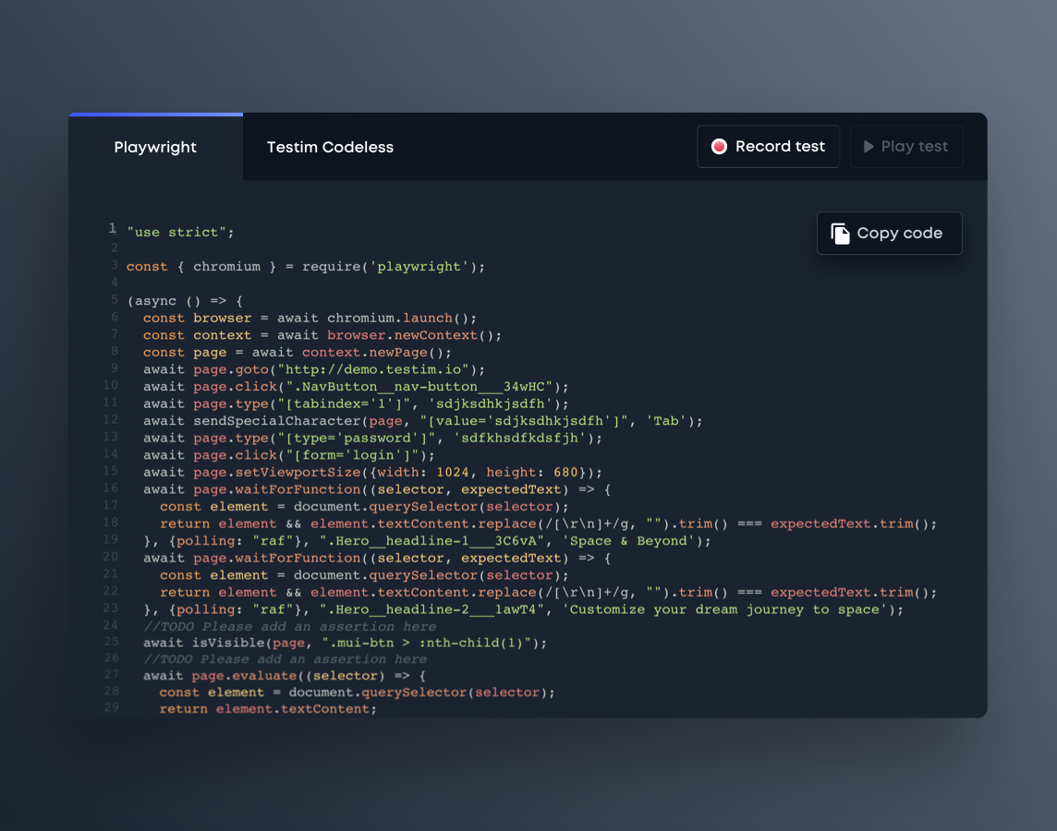Click the play triangle icon
The height and width of the screenshot is (831, 1057).
click(x=869, y=146)
